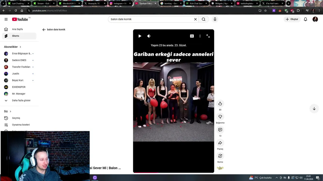Seek on the Short's red progress bar
Image resolution: width=323 pixels, height=181 pixels.
click(x=174, y=172)
